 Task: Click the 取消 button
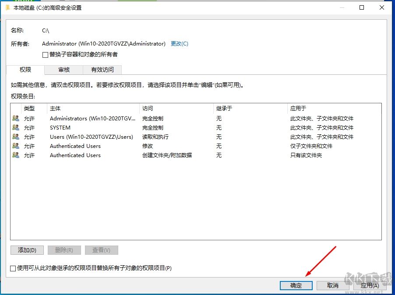coord(332,285)
